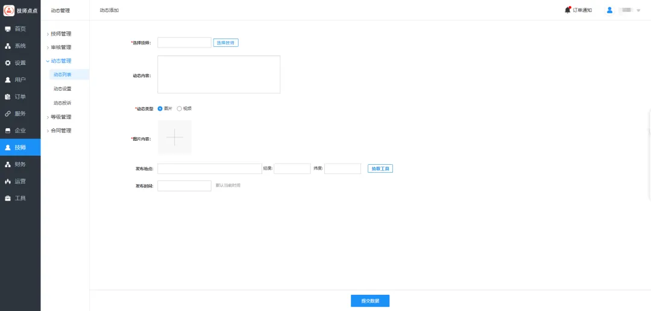
Task: Select the 视频 radio button
Action: click(x=179, y=108)
